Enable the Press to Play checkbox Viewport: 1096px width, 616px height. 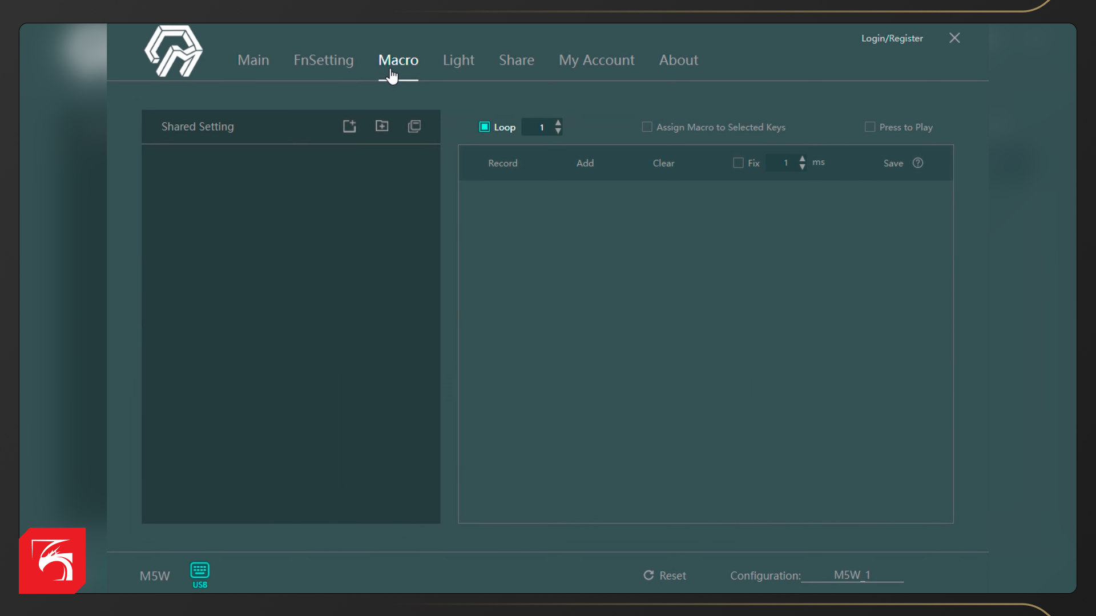pyautogui.click(x=870, y=127)
